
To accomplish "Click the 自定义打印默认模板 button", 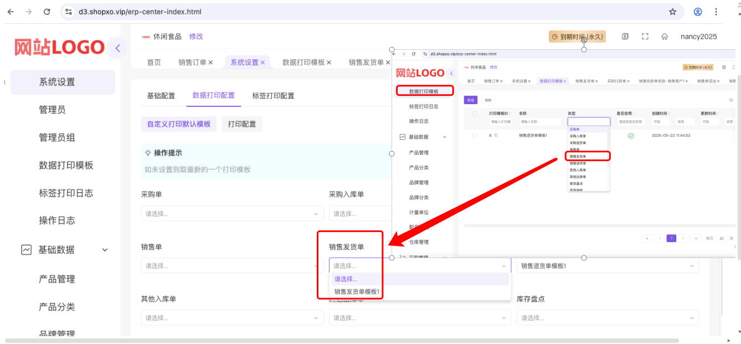I will pyautogui.click(x=179, y=124).
